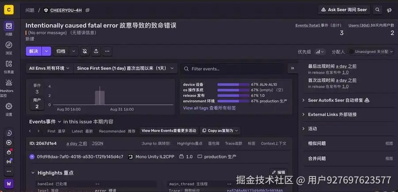
Task: Click Ask Seer 询问 Seer button
Action: pyautogui.click(x=344, y=10)
